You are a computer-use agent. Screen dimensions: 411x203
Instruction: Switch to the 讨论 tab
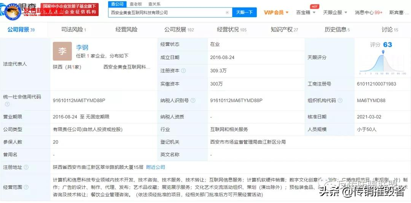coord(390,30)
